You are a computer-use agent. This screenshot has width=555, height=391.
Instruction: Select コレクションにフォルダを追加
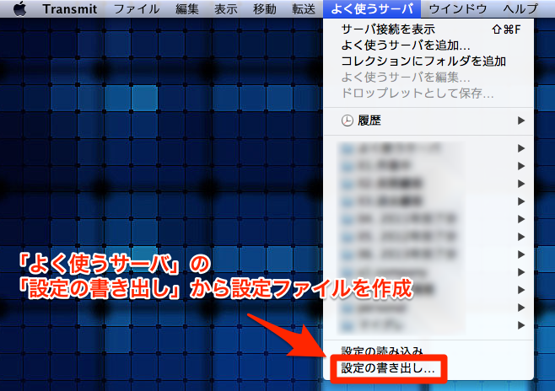(423, 61)
